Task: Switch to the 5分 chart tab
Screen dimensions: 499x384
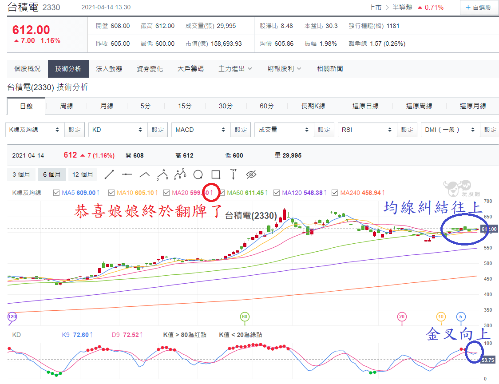Action: tap(146, 106)
